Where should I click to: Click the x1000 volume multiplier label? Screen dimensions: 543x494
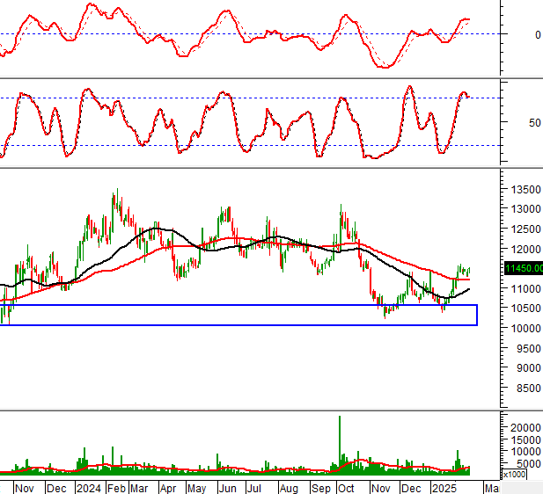click(x=514, y=475)
